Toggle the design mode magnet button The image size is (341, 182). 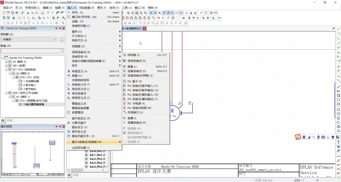click(x=168, y=13)
